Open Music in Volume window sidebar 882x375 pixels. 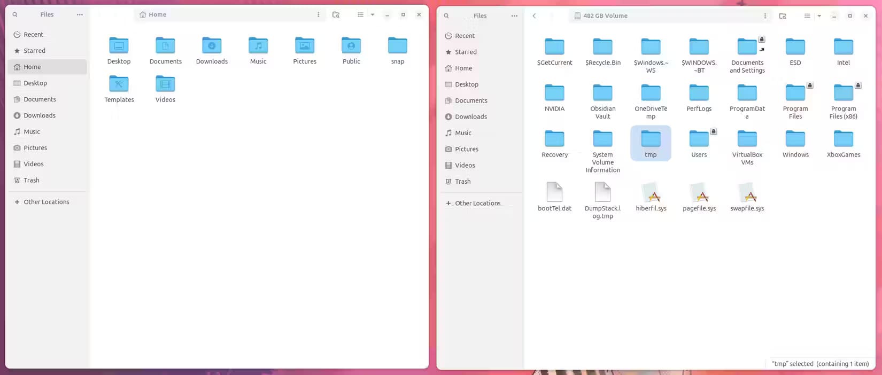coord(481,133)
